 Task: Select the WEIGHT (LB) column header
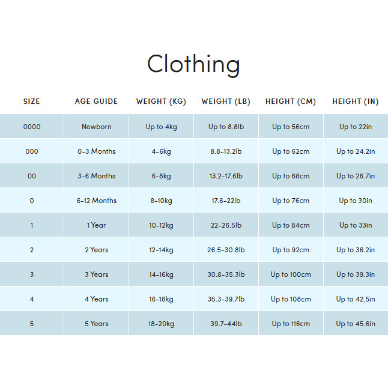(226, 102)
